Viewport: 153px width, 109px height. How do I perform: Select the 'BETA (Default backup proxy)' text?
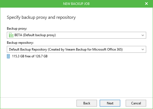[x=35, y=35]
